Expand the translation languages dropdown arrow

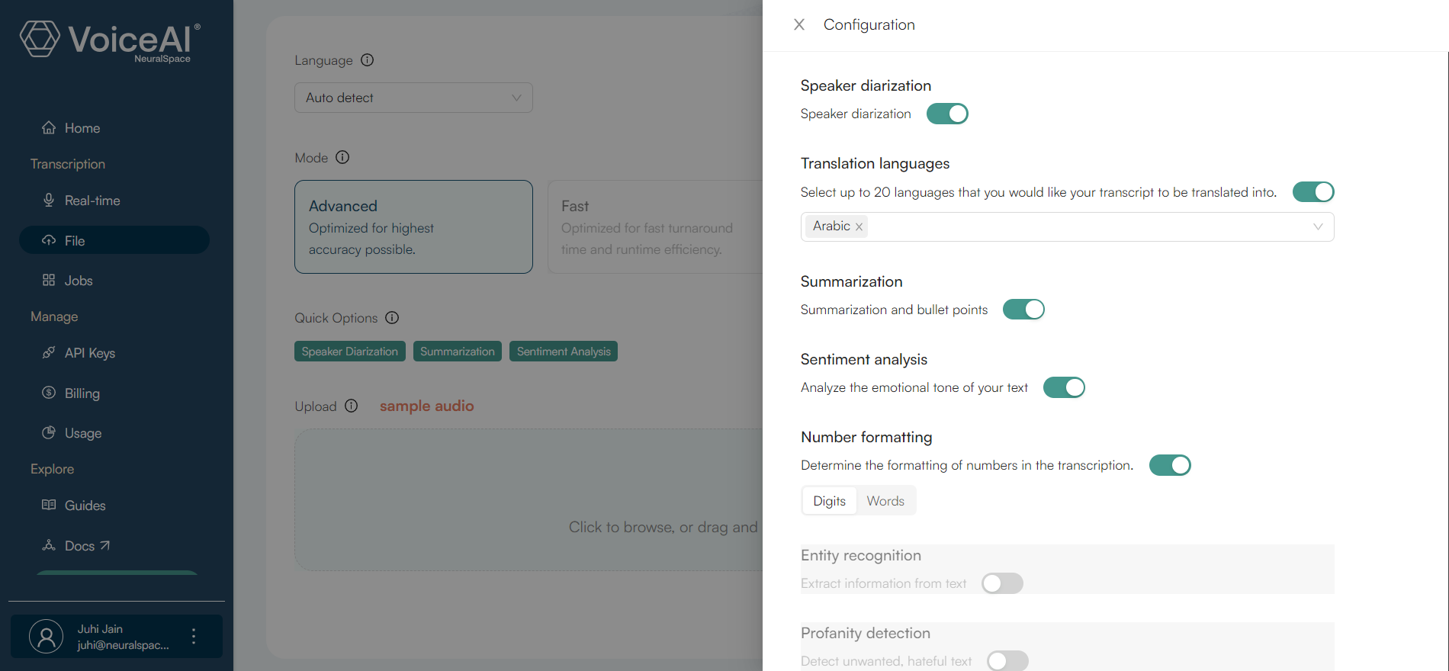click(1317, 226)
